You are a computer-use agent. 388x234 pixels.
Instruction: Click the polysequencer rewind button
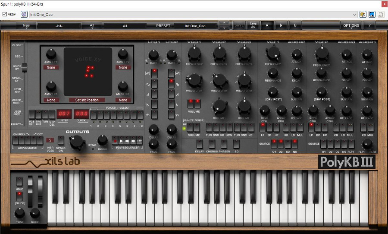tap(127, 141)
